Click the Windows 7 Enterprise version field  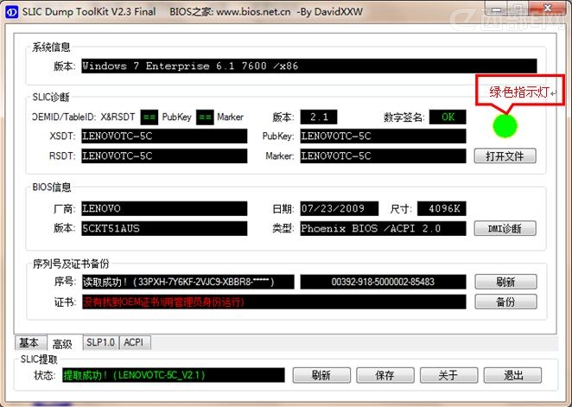click(308, 67)
